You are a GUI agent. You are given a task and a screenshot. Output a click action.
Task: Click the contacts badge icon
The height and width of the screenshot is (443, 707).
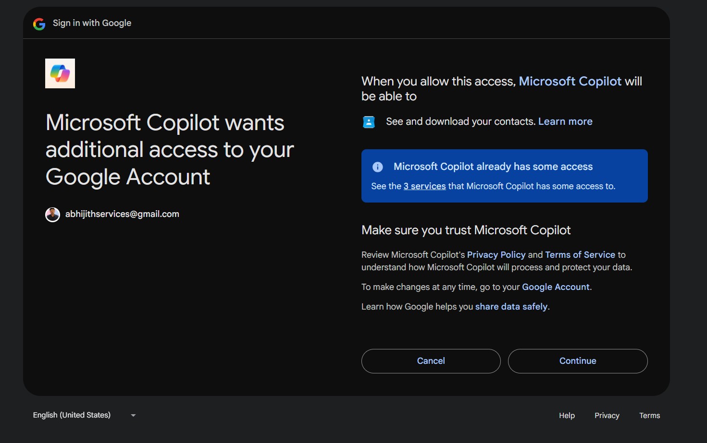click(368, 121)
